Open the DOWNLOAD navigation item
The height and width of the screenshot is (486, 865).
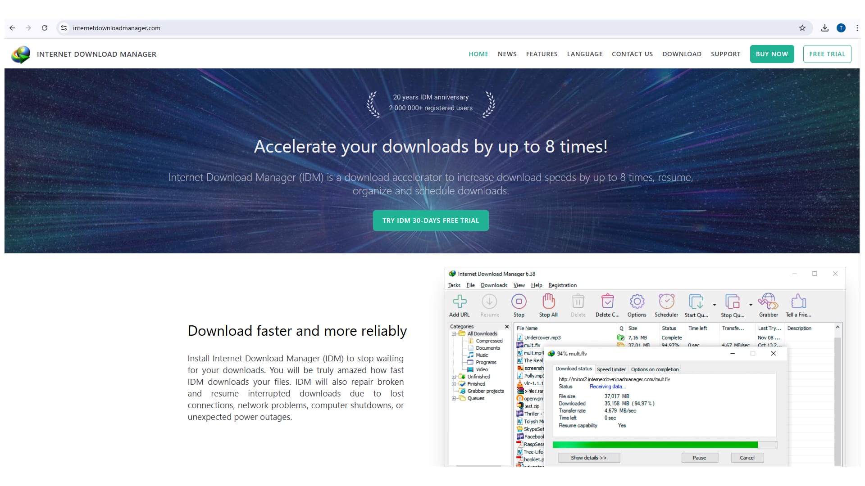pos(682,54)
